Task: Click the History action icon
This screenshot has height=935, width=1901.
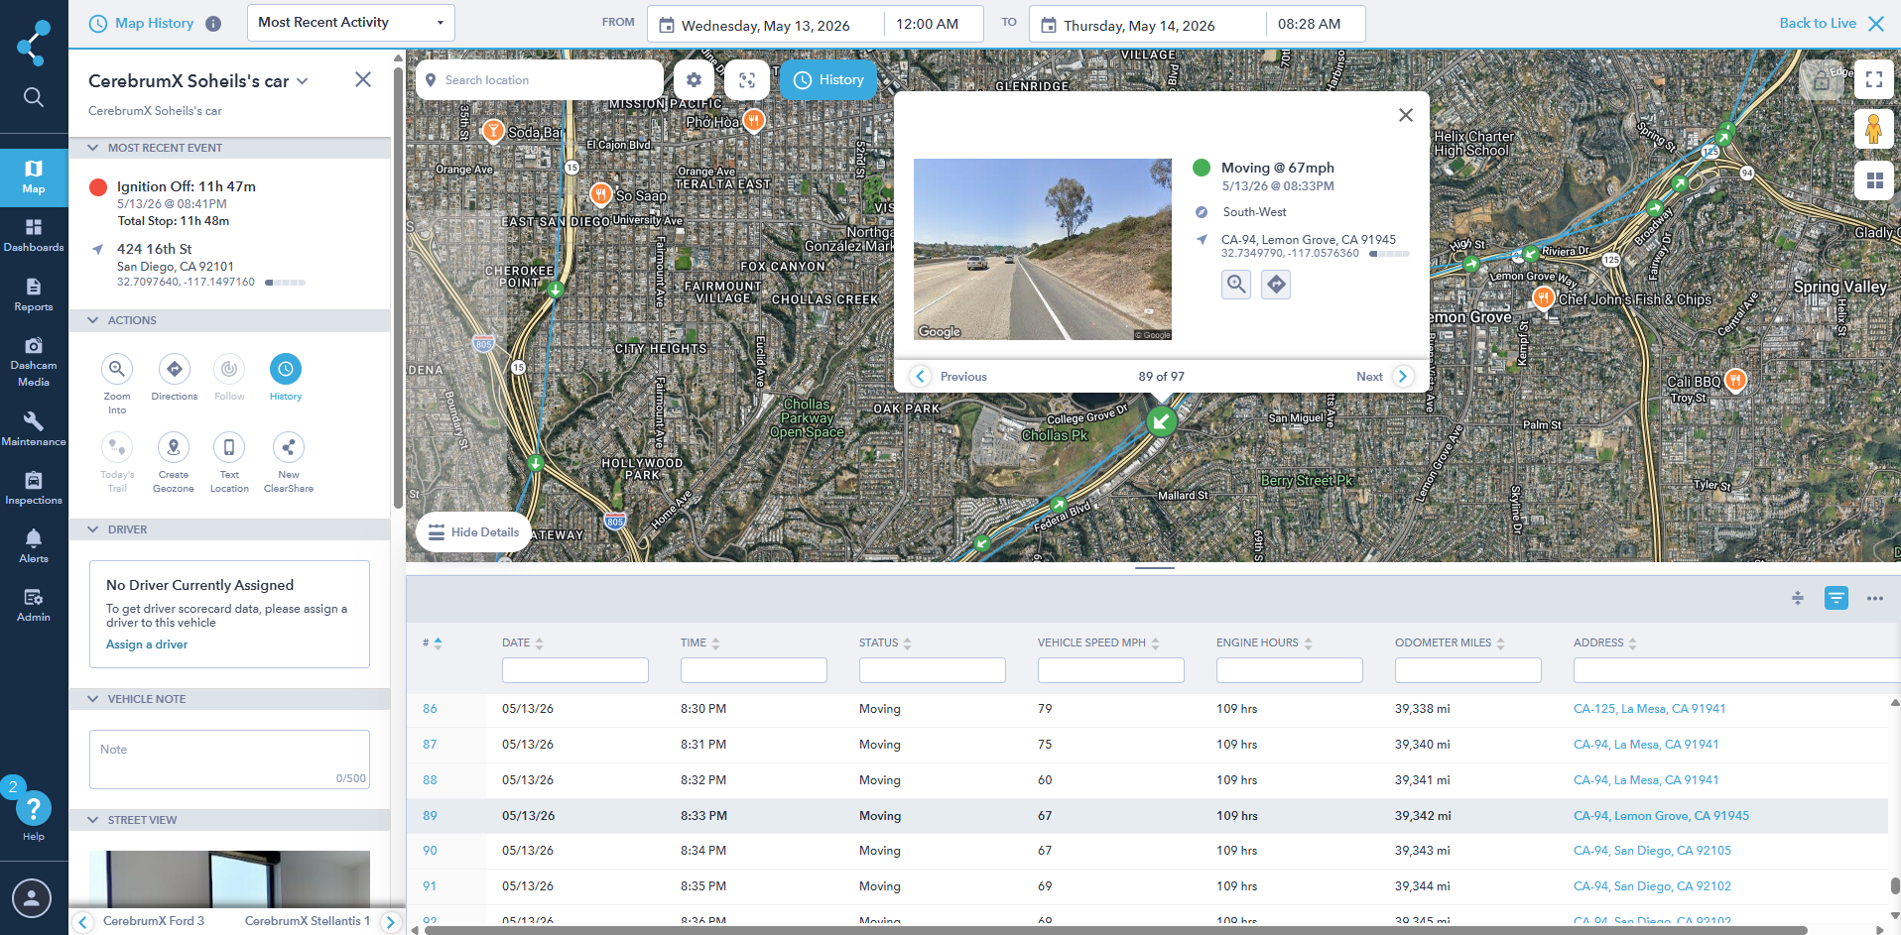Action: (x=286, y=369)
